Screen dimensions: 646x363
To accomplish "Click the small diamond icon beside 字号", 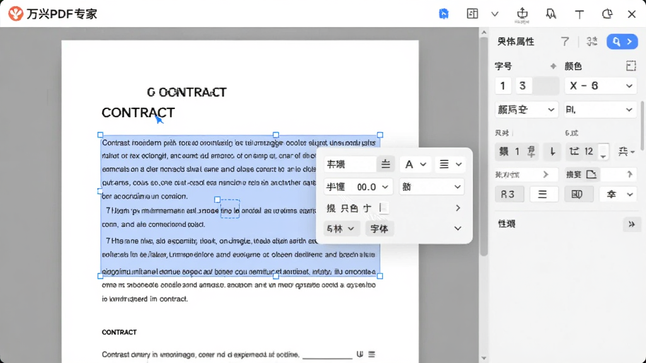I will tap(553, 66).
